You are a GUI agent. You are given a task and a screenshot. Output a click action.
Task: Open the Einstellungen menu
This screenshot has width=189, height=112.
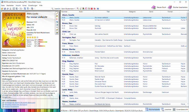[33, 5]
